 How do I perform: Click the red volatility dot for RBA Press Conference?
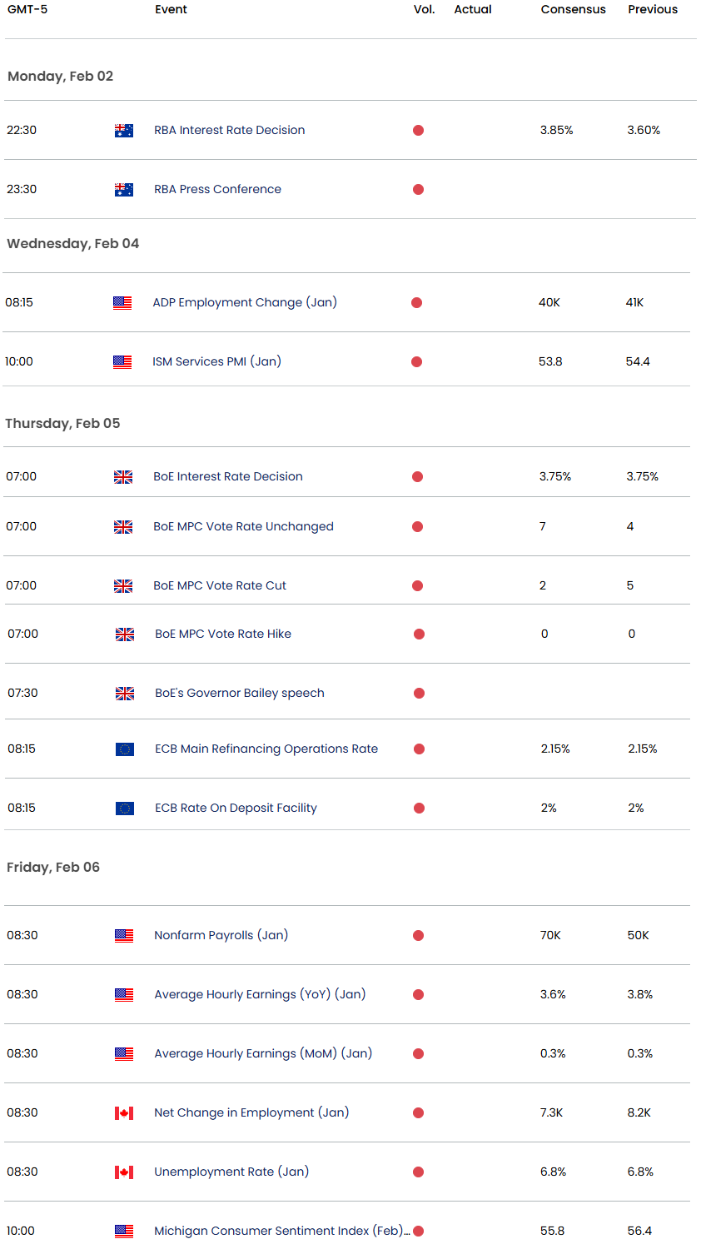tap(418, 189)
